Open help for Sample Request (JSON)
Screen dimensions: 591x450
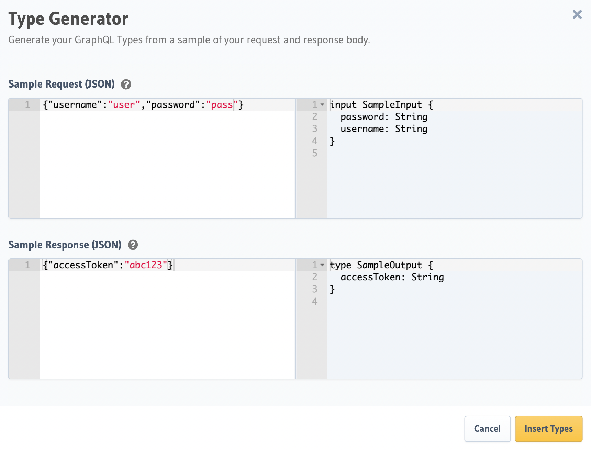[126, 85]
